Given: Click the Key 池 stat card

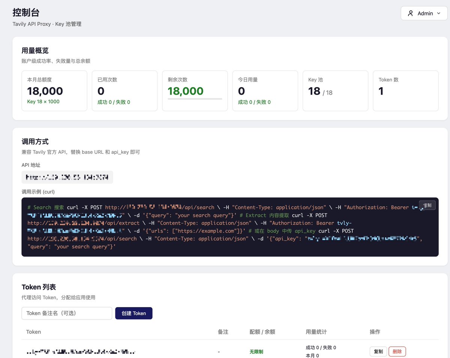Looking at the screenshot, I should [x=335, y=91].
